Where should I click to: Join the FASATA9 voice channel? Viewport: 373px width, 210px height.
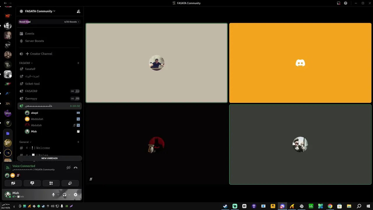coord(49,91)
